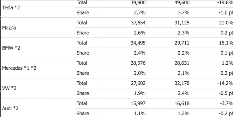This screenshot has height=117, width=233.
Task: Select Mercedes previous total 28,631
Action: pos(182,63)
